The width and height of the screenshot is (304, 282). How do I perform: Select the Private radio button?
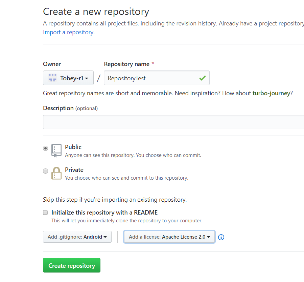tap(46, 171)
